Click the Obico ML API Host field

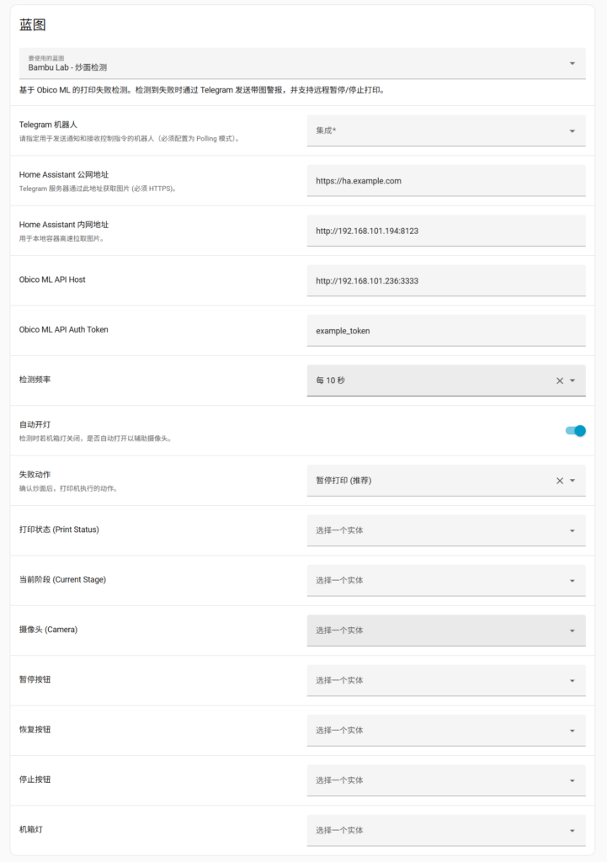tap(445, 280)
